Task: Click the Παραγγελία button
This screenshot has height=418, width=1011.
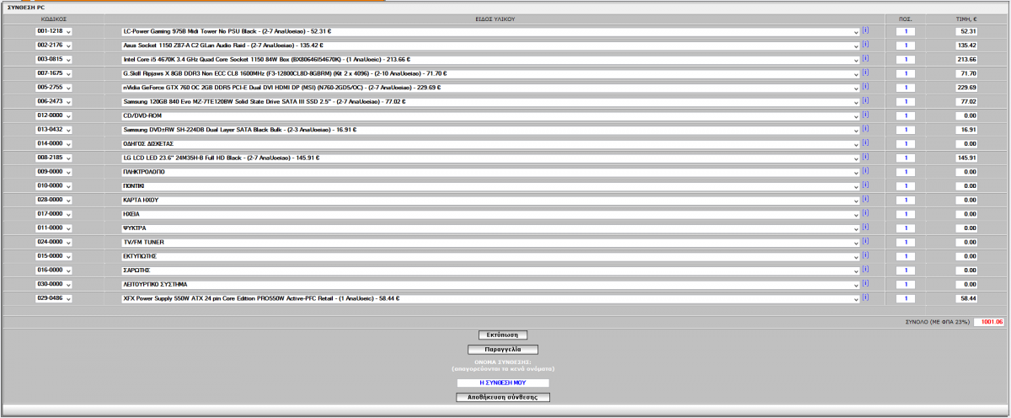Action: 503,349
